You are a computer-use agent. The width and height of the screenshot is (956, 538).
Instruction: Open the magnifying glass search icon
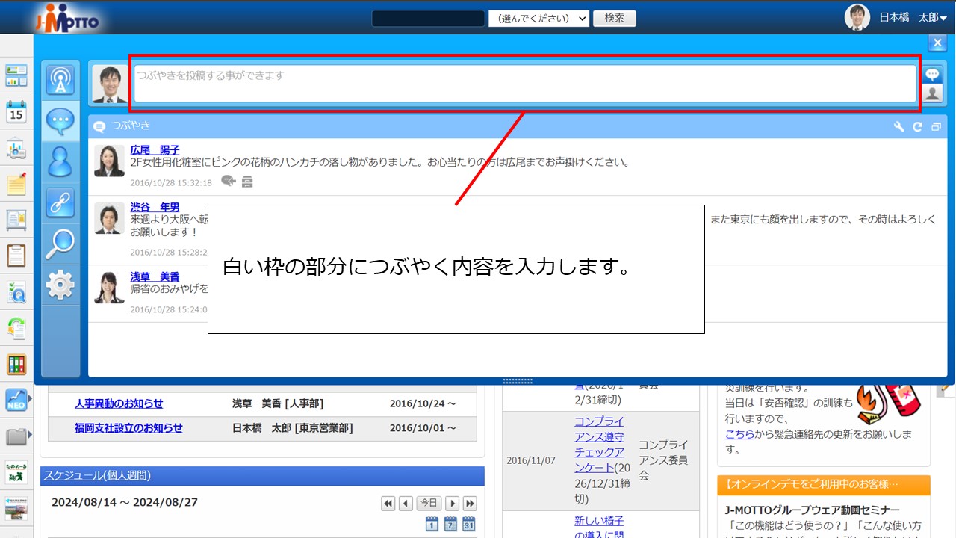[60, 244]
